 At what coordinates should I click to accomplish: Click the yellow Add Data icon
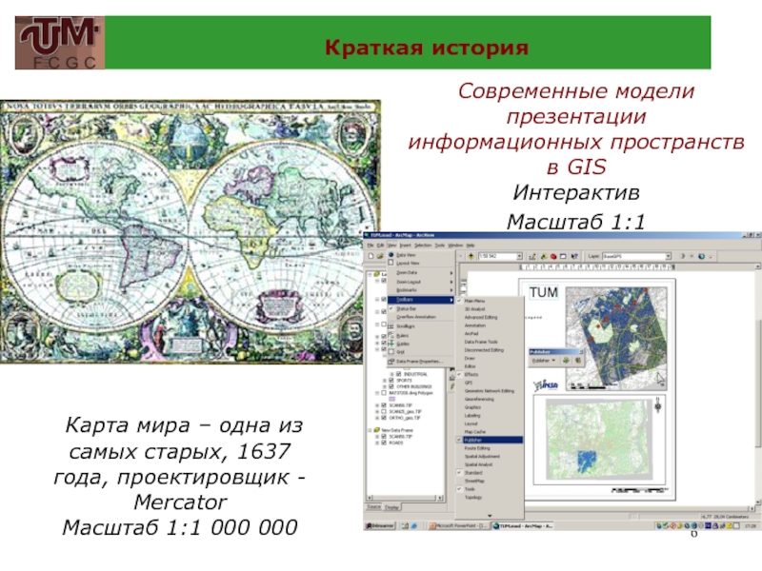(x=471, y=256)
